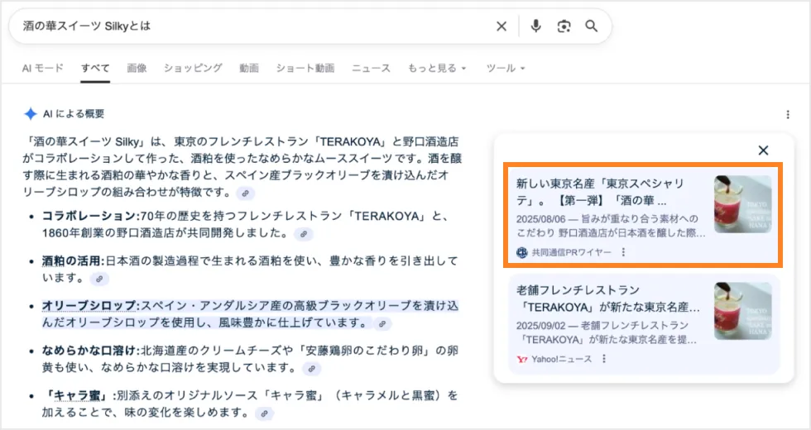Click source link icon after コラボレーション bullet

(304, 234)
